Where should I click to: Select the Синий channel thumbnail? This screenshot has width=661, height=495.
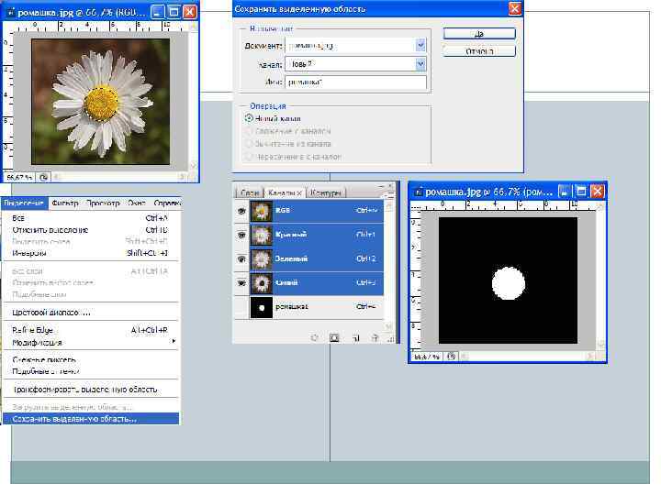click(x=262, y=283)
